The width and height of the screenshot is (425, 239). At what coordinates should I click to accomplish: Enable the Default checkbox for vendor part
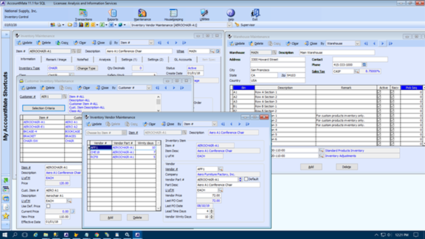(x=246, y=179)
